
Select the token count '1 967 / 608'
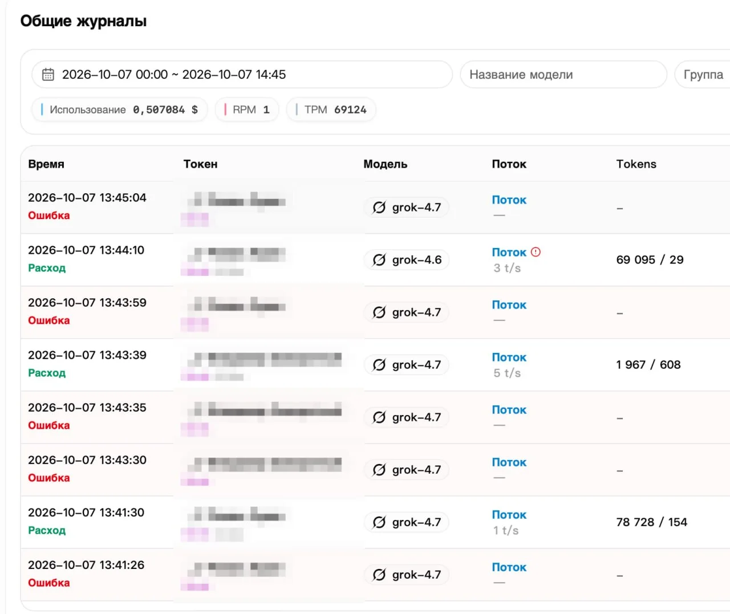pos(648,365)
